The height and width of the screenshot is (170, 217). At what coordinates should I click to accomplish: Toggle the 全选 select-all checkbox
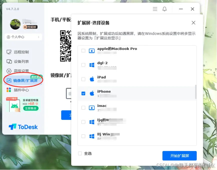(80, 153)
